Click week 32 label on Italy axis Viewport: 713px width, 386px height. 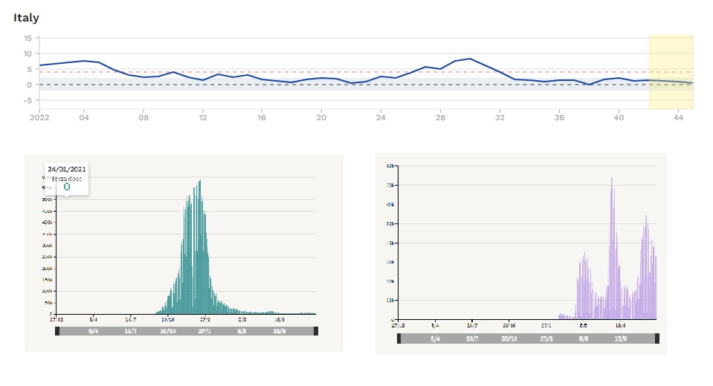point(500,117)
